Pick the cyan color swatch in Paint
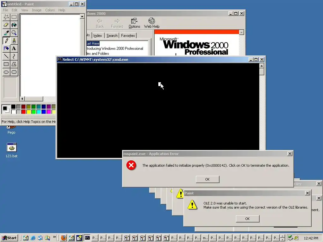 tap(38, 112)
